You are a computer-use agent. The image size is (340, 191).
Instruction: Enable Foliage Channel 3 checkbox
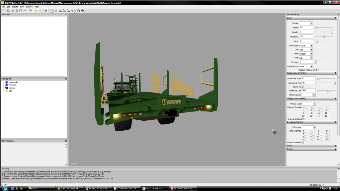tap(329, 107)
